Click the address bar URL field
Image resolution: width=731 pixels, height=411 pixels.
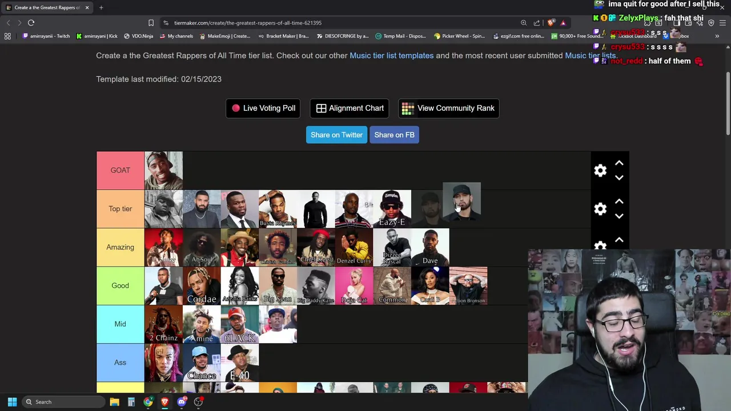point(337,23)
